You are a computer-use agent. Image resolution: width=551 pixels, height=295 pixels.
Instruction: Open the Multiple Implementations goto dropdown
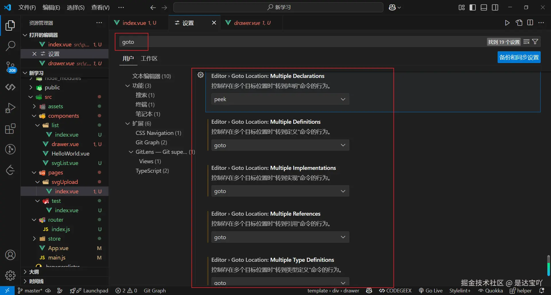point(280,191)
